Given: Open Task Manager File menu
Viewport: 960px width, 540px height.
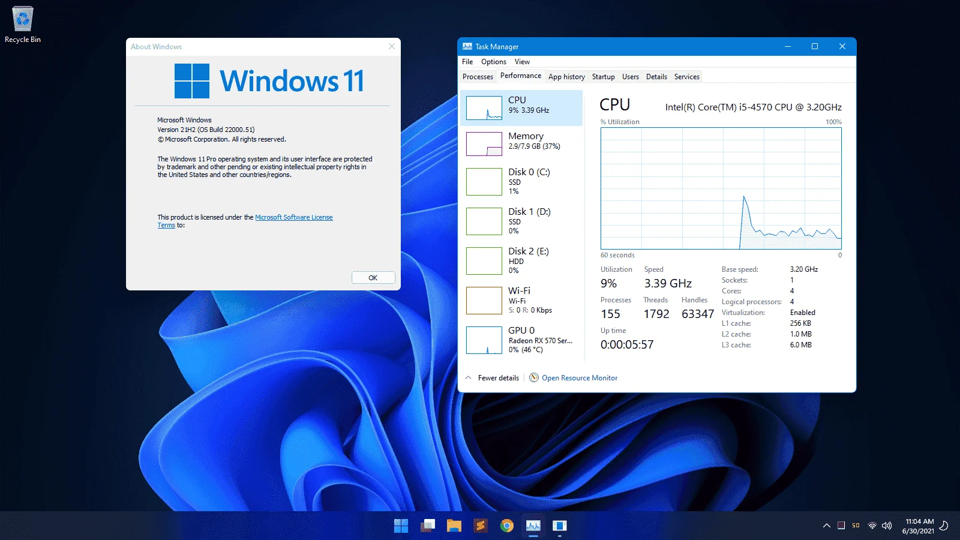Looking at the screenshot, I should (467, 62).
